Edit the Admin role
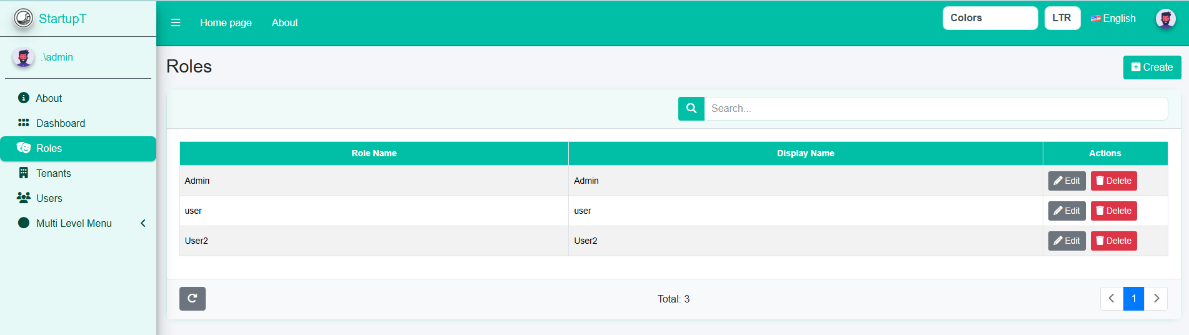This screenshot has width=1189, height=335. (x=1066, y=181)
